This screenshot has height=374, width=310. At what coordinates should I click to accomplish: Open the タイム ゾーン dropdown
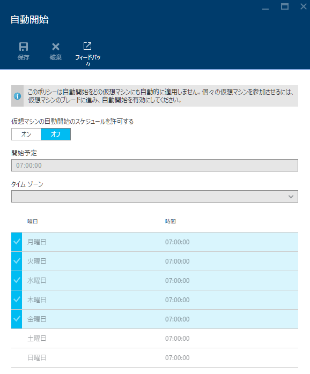(155, 196)
